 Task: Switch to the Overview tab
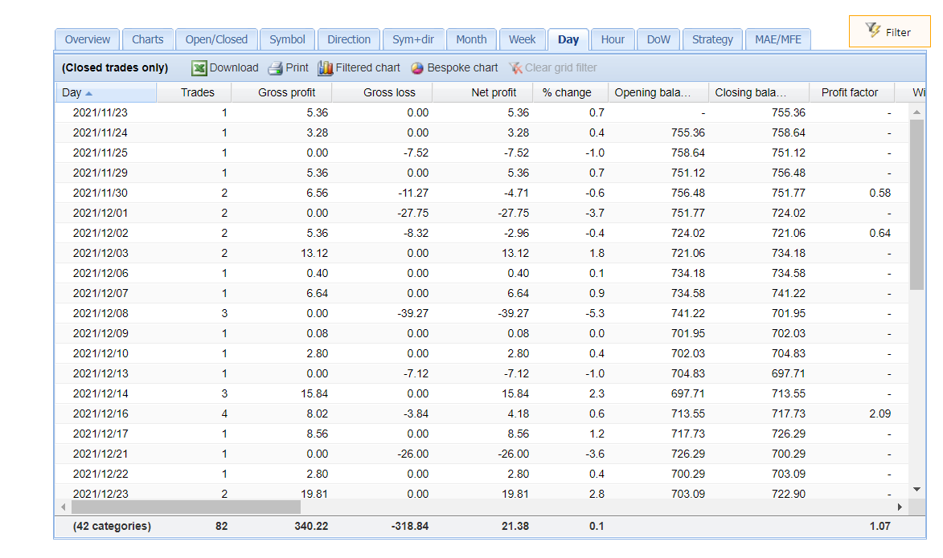coord(87,39)
